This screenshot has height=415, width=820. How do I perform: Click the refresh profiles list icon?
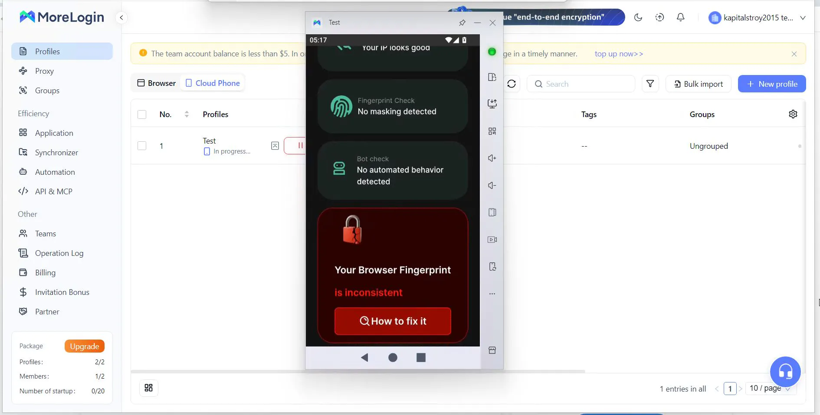coord(512,84)
